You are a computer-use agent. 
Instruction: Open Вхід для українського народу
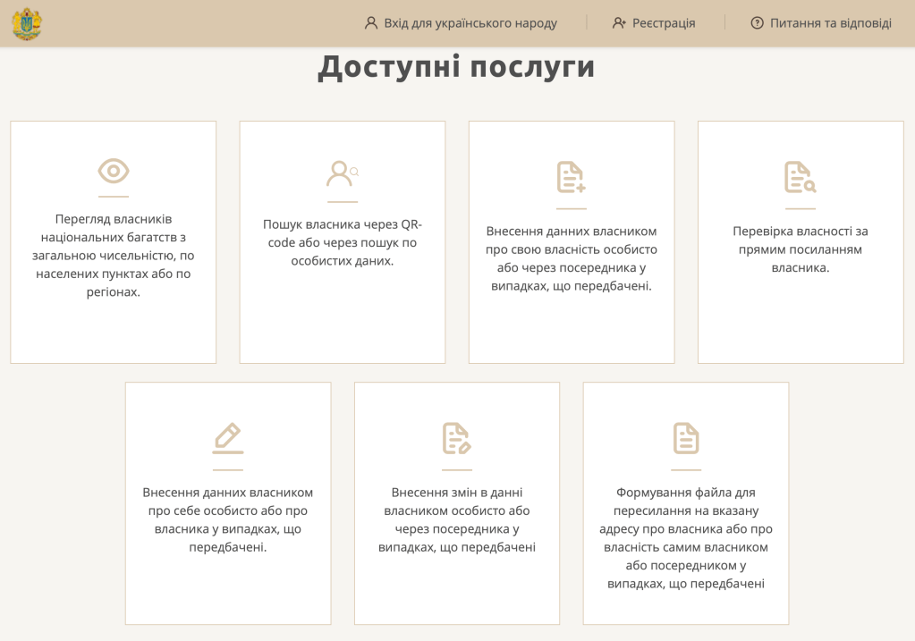(x=470, y=23)
